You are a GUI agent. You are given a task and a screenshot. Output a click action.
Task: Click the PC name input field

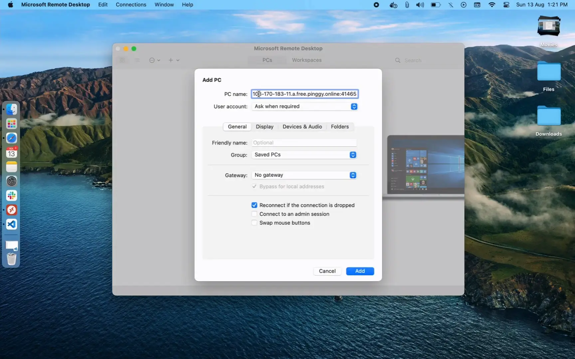(x=304, y=94)
